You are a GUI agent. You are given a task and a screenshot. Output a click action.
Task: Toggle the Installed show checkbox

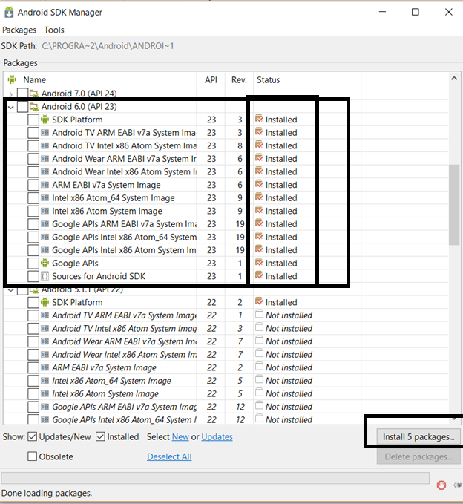[x=100, y=436]
